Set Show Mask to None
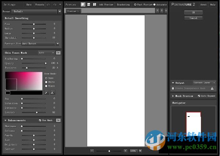Viewport: 220px width, 156px height. [x=46, y=78]
